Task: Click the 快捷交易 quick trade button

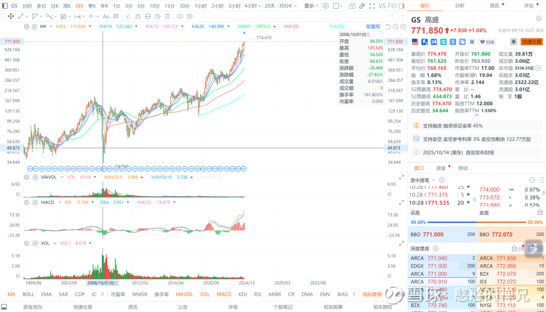Action: click(532, 42)
